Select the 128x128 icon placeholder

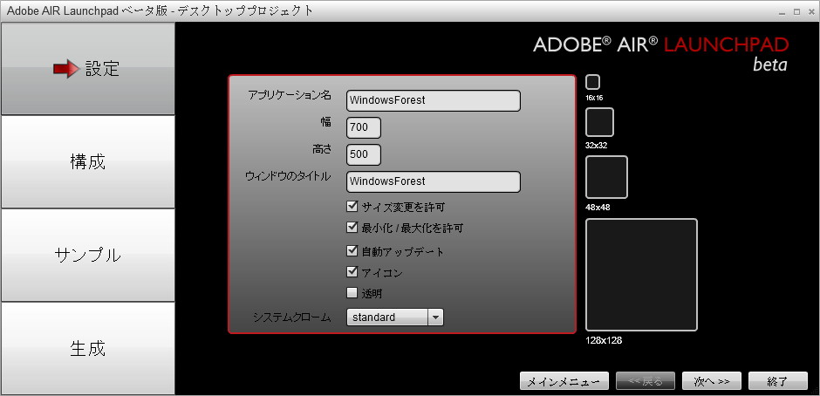pyautogui.click(x=641, y=275)
